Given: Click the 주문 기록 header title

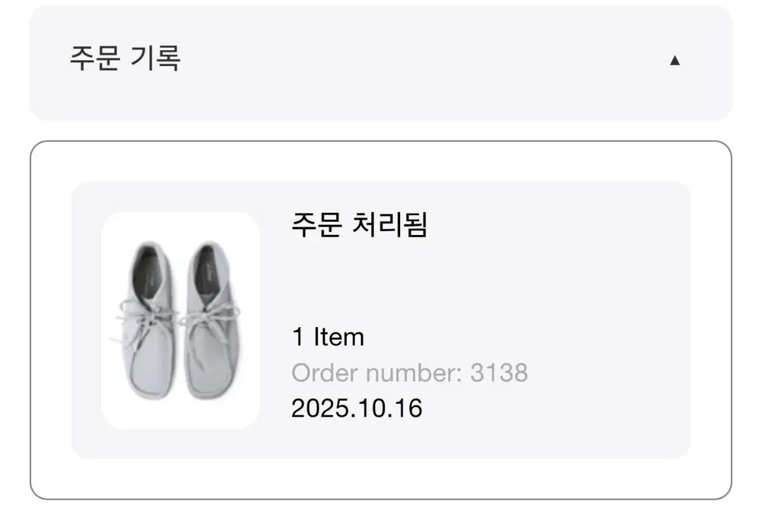Looking at the screenshot, I should (124, 58).
